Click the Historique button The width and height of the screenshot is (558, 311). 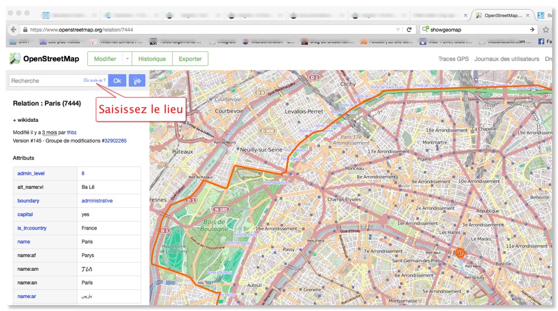[152, 59]
